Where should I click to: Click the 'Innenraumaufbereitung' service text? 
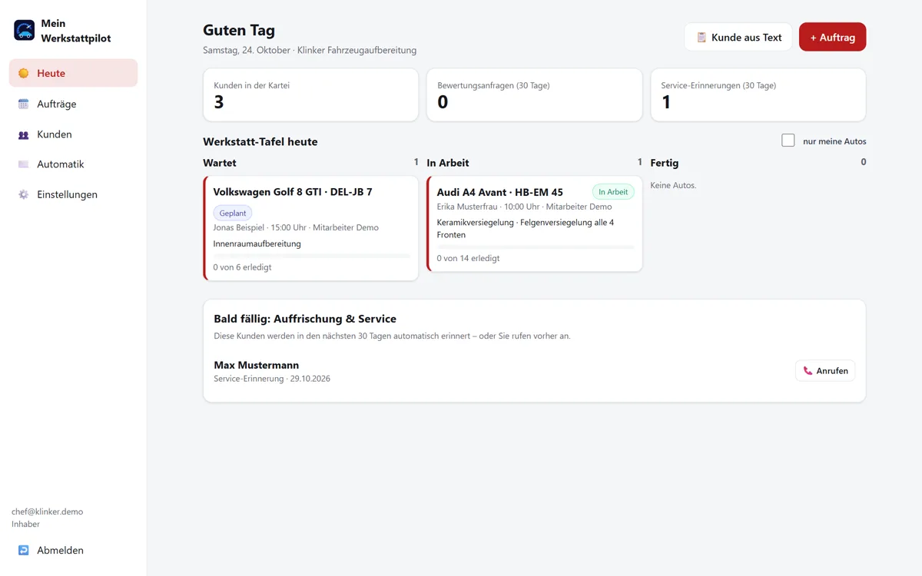(x=257, y=244)
